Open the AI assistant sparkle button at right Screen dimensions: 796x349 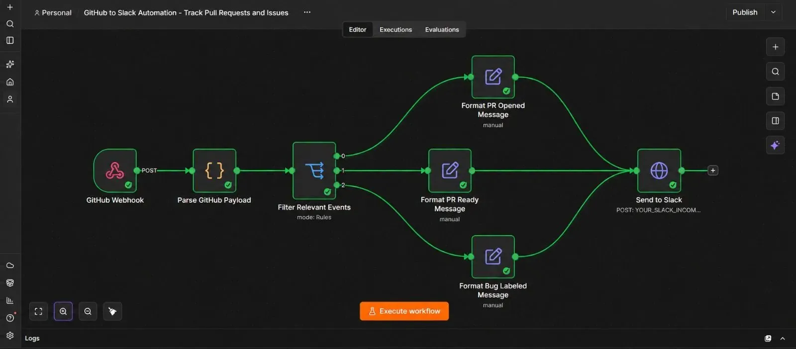(775, 145)
